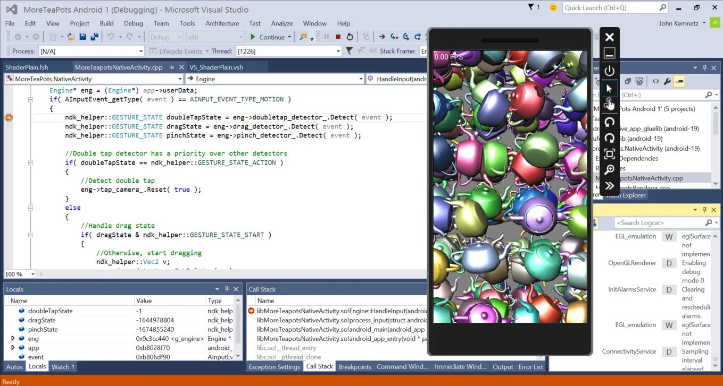Open the Engine class dropdown
Image resolution: width=723 pixels, height=386 pixels.
[360, 79]
